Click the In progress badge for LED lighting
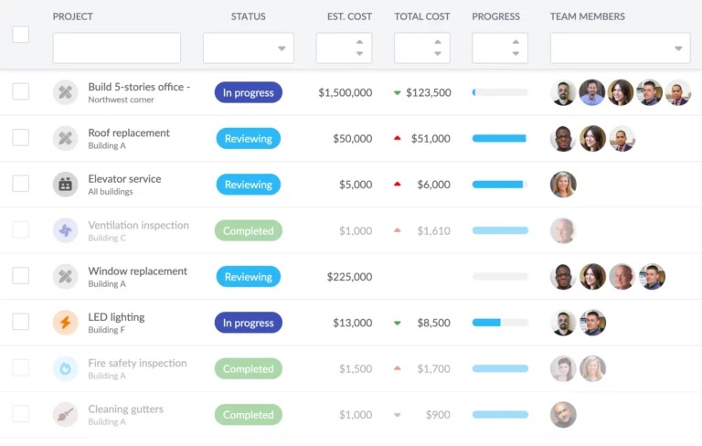The height and width of the screenshot is (446, 702). pyautogui.click(x=248, y=323)
